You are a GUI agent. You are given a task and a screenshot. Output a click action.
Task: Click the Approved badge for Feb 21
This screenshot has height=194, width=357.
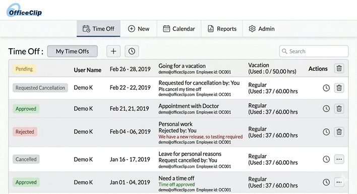(x=26, y=109)
